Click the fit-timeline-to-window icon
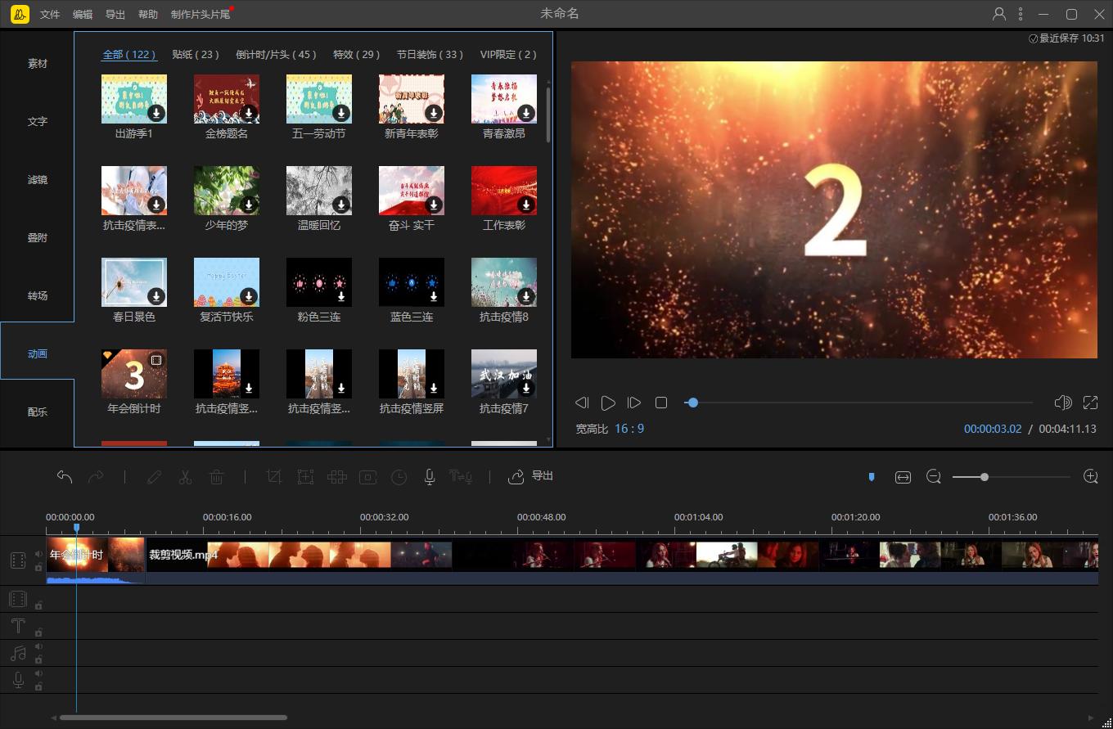 pos(903,477)
